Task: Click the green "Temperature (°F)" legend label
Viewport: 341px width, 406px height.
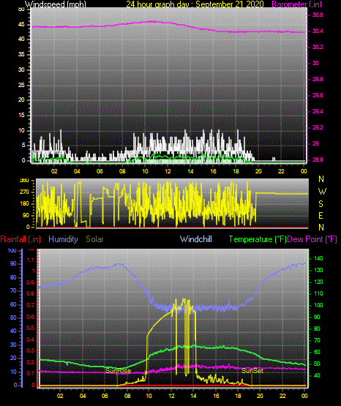Action: [258, 239]
